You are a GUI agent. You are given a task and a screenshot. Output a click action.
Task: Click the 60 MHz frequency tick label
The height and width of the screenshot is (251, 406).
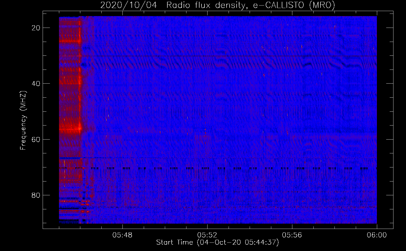point(36,139)
